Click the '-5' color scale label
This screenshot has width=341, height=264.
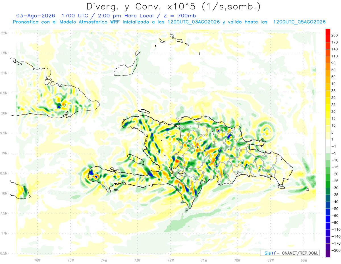(x=334, y=153)
